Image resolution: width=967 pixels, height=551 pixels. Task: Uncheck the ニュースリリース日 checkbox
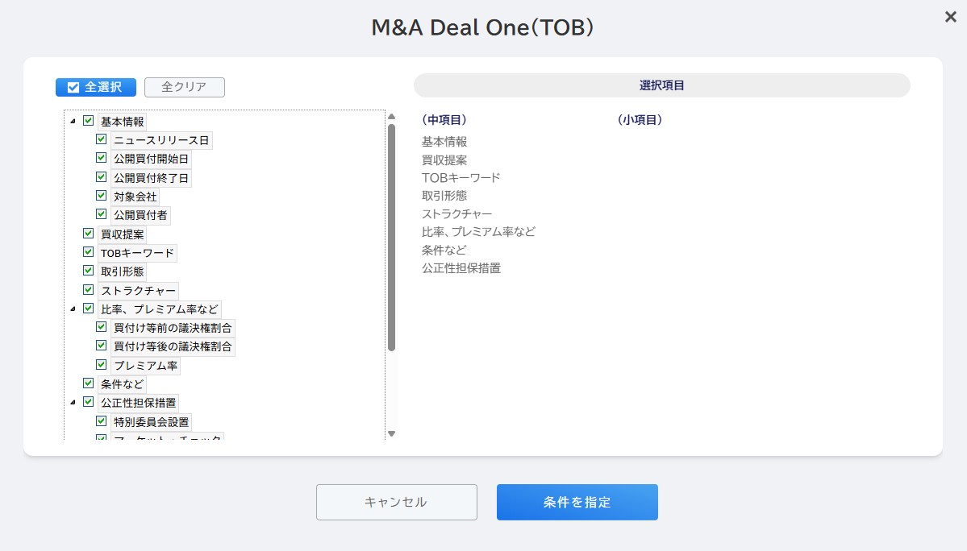point(101,139)
